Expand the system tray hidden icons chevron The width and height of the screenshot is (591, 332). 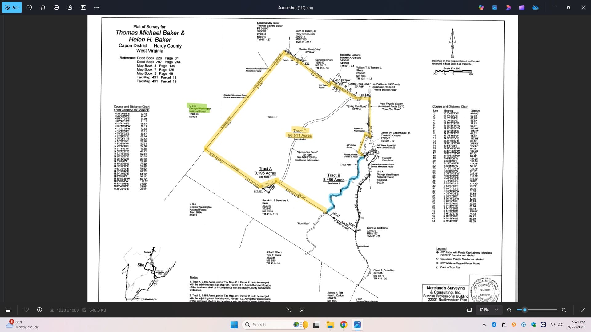[484, 325]
